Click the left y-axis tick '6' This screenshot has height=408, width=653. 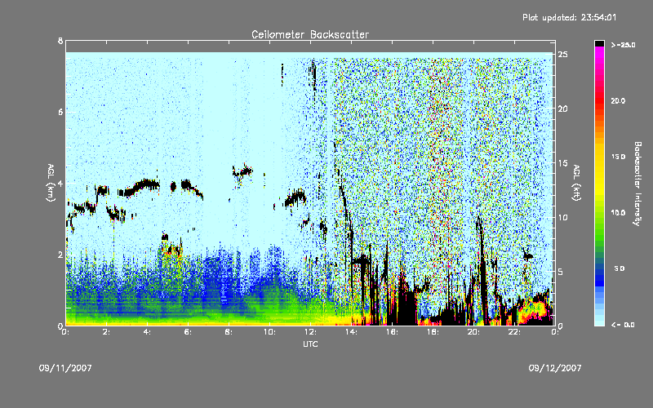pyautogui.click(x=60, y=112)
